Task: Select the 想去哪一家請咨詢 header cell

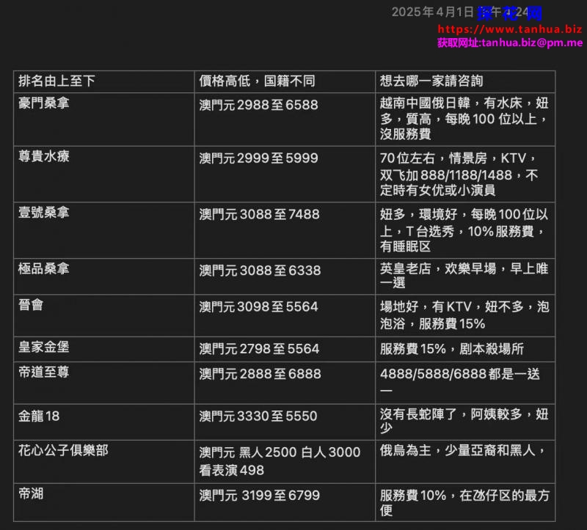Action: (431, 81)
